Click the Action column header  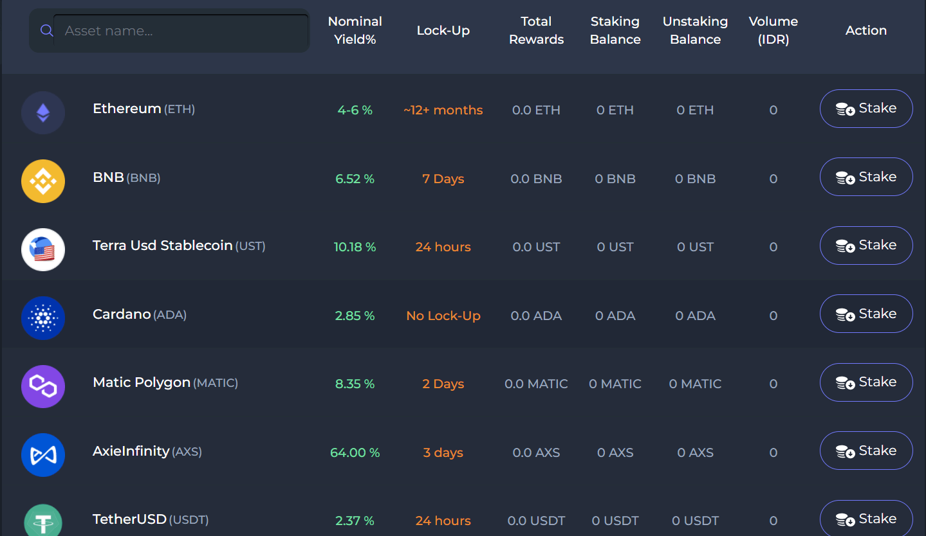[x=866, y=30]
